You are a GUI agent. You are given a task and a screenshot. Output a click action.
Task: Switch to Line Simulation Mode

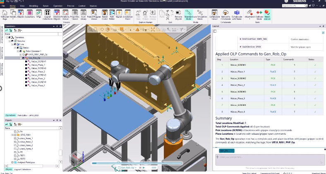[x=200, y=14]
